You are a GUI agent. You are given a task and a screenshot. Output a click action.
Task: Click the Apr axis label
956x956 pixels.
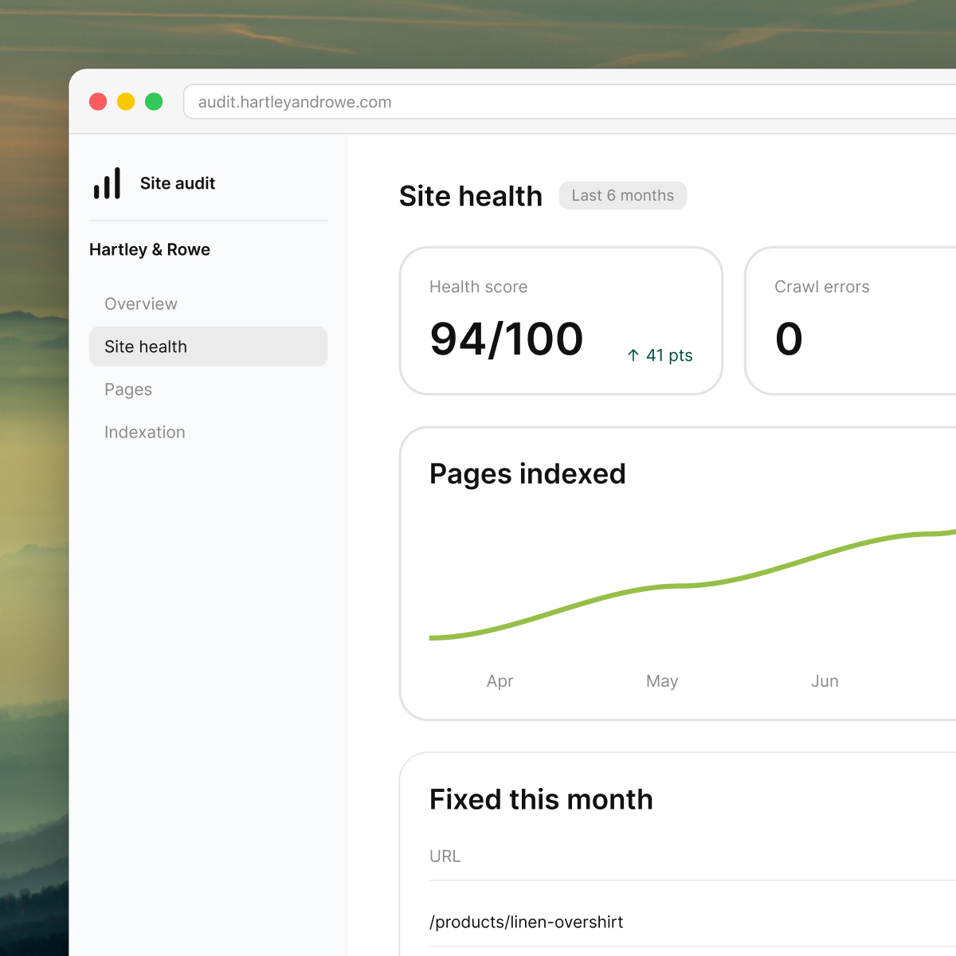500,681
